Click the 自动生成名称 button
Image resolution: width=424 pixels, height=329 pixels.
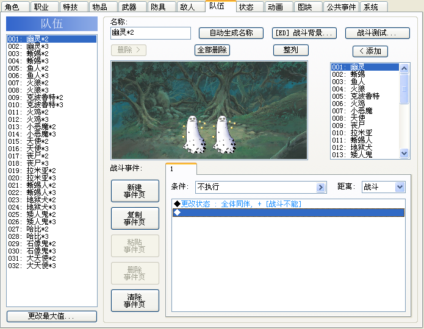(231, 33)
